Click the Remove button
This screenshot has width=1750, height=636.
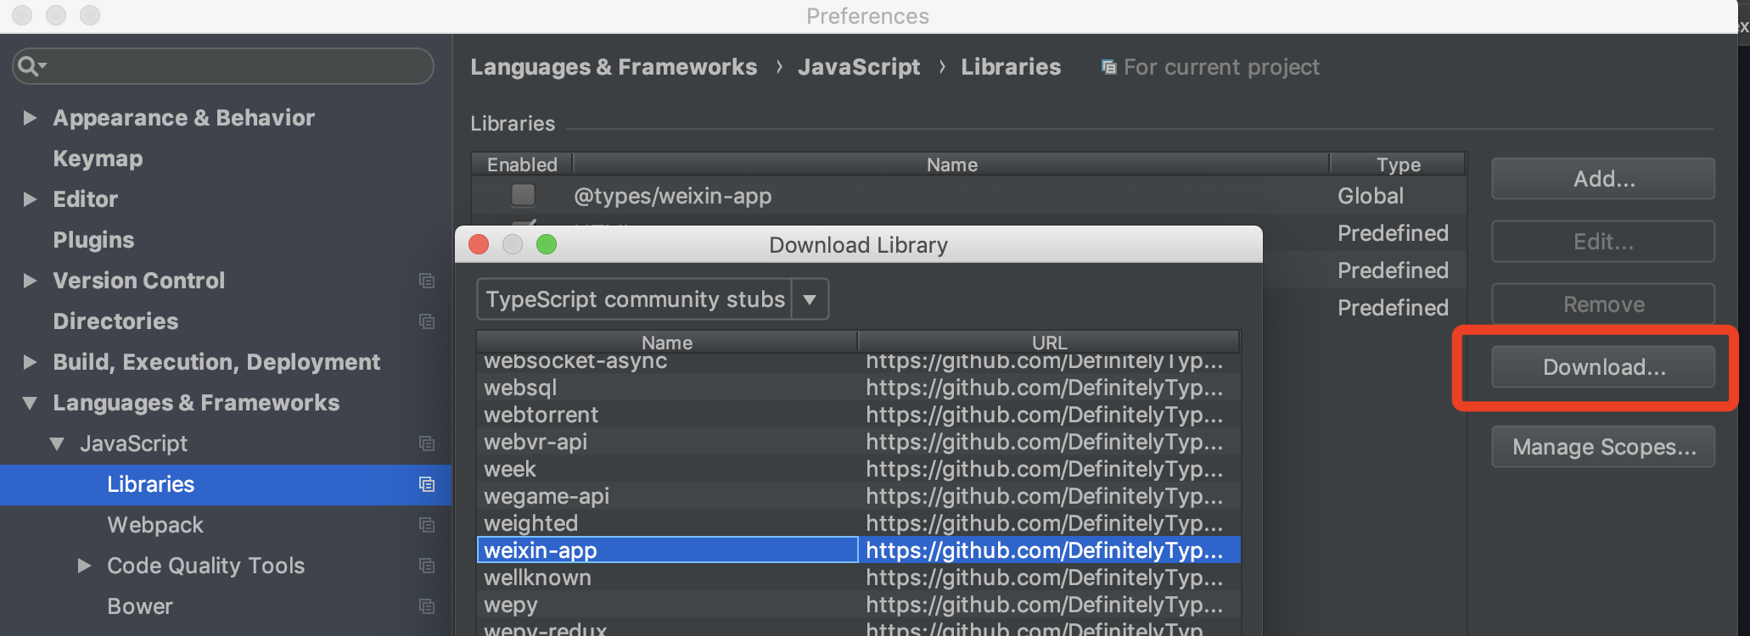[1603, 304]
